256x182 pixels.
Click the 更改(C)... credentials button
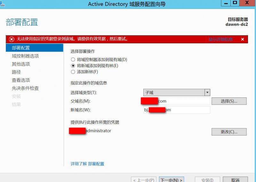coord(229,132)
